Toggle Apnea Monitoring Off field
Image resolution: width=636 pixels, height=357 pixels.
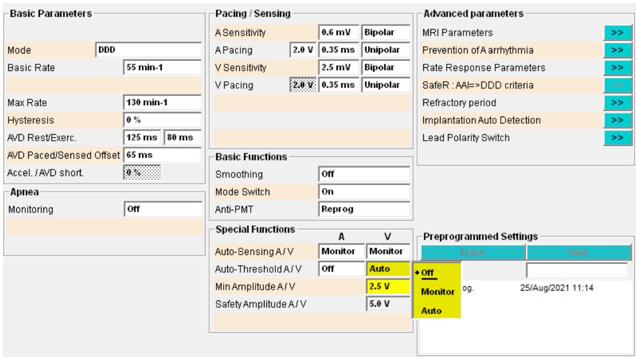162,210
